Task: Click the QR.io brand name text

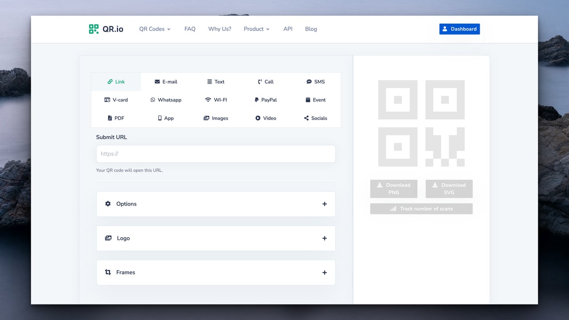Action: (113, 29)
